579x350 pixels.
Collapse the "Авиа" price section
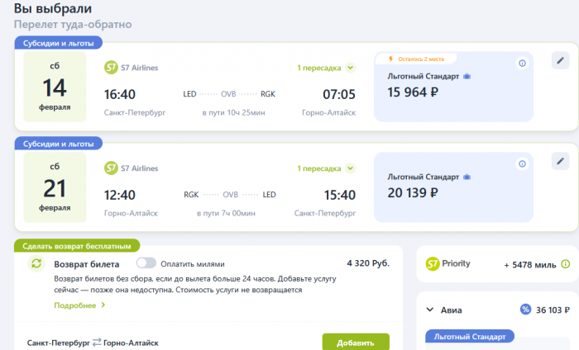(x=430, y=310)
